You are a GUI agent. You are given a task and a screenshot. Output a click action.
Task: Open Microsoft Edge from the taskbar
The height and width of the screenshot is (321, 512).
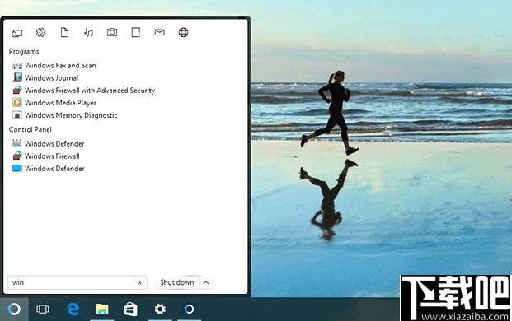coord(73,309)
